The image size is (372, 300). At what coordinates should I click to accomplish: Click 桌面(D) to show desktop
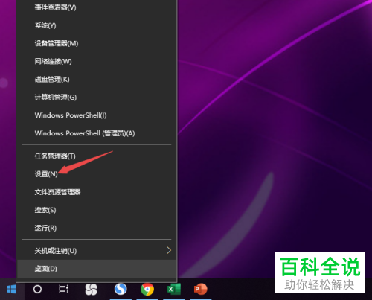(x=97, y=269)
